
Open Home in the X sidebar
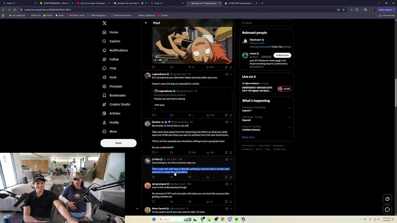(x=110, y=32)
